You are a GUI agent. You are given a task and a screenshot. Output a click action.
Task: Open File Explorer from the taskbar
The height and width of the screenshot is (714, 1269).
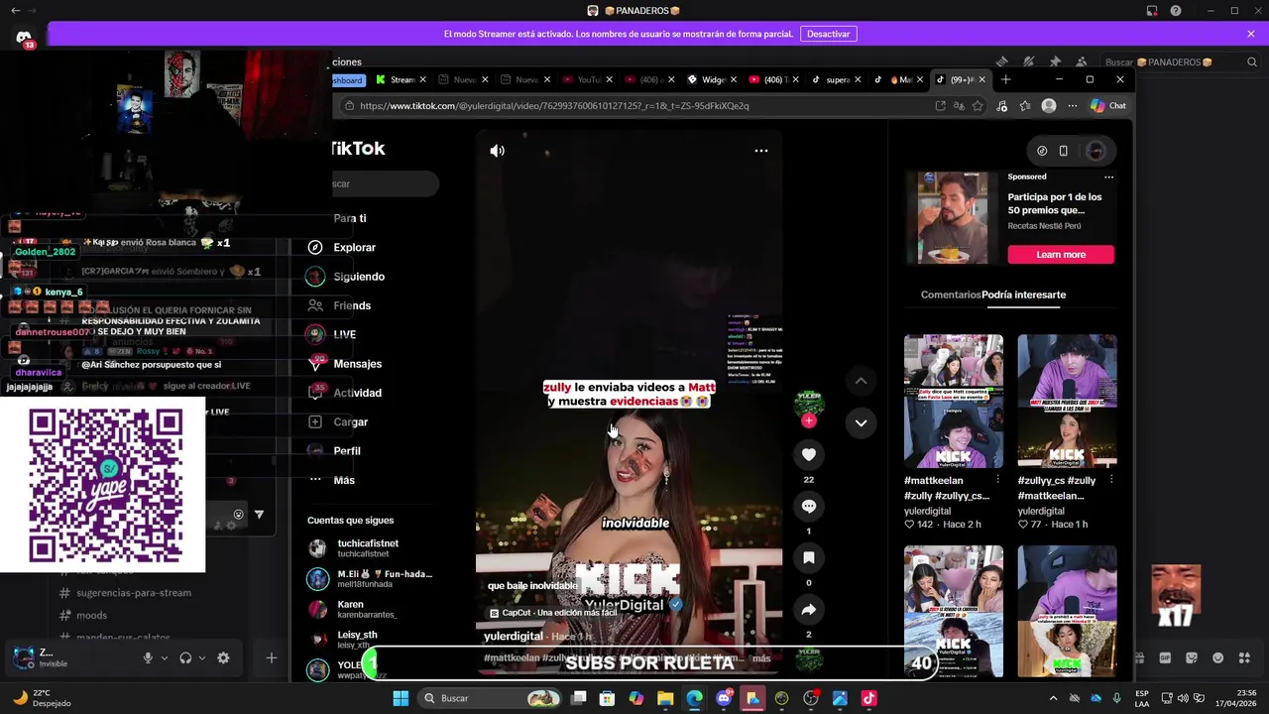click(665, 698)
